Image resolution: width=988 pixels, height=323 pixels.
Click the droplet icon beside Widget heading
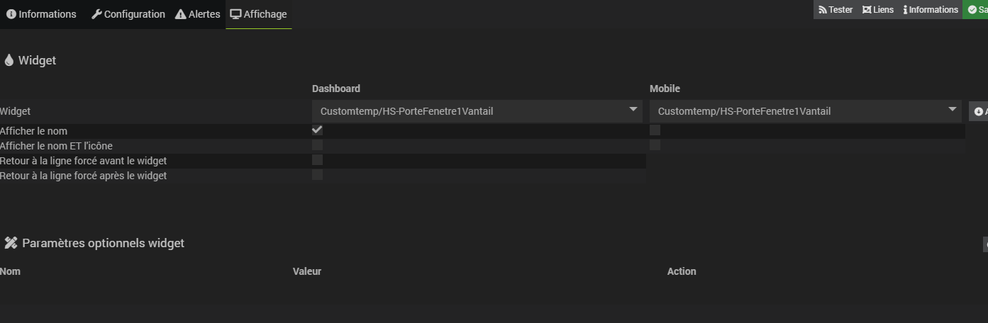pos(9,61)
